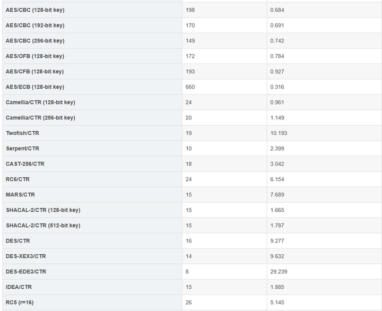Viewport: 382px width, 311px height.
Task: Click Camellia/CTR (256-bit key) label
Action: 40,117
